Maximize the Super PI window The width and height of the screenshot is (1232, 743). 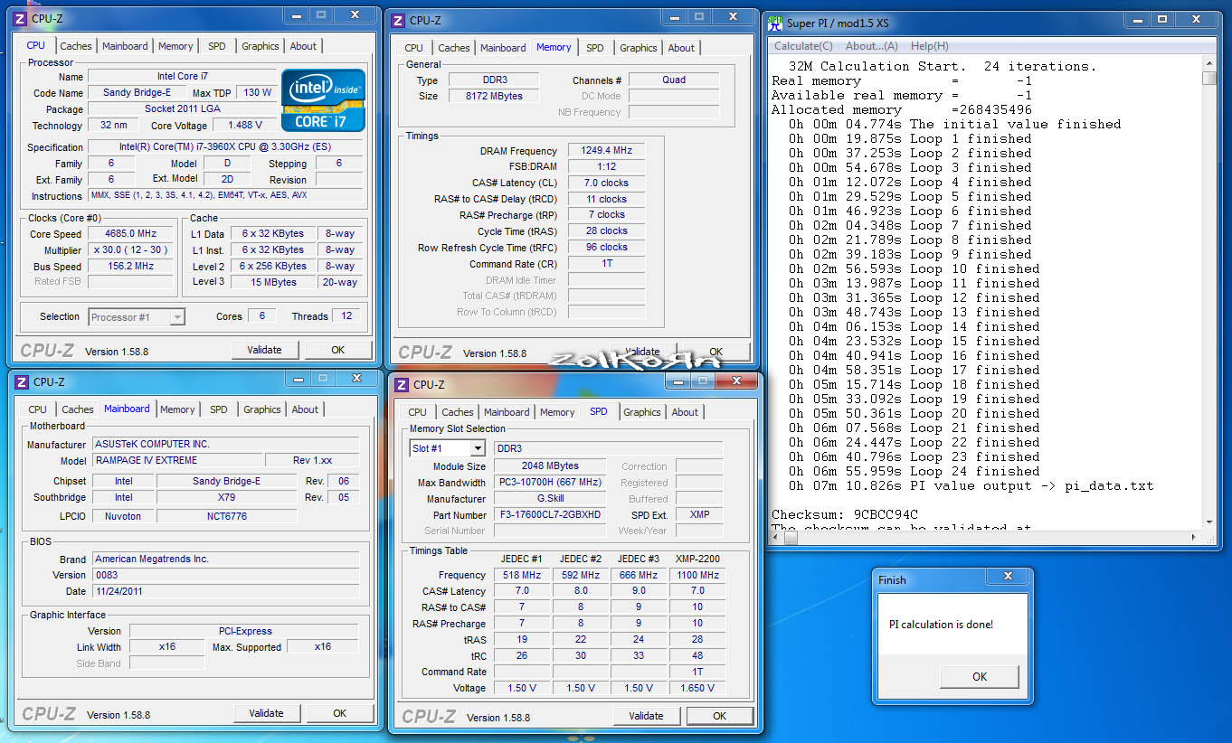point(1162,19)
